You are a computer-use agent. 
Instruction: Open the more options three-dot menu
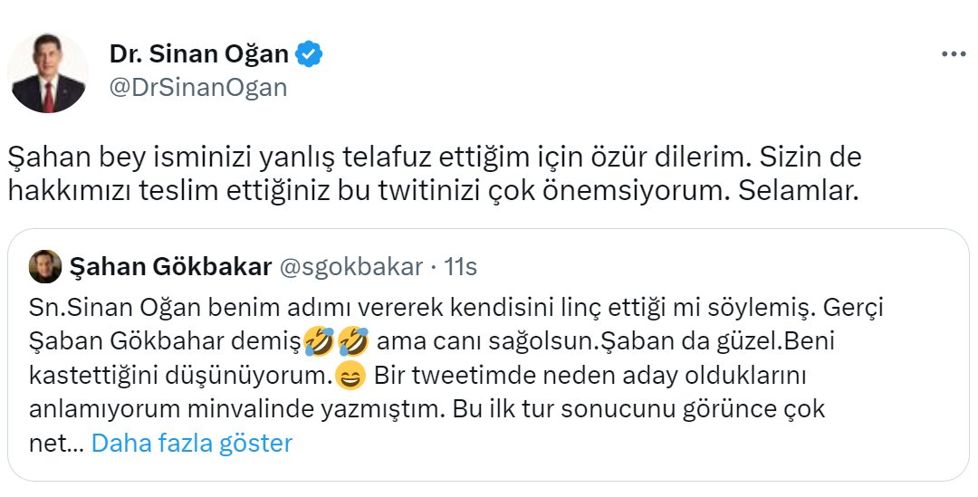coord(954,54)
